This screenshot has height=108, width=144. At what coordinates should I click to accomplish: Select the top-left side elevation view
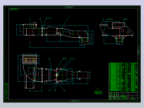tap(55, 33)
